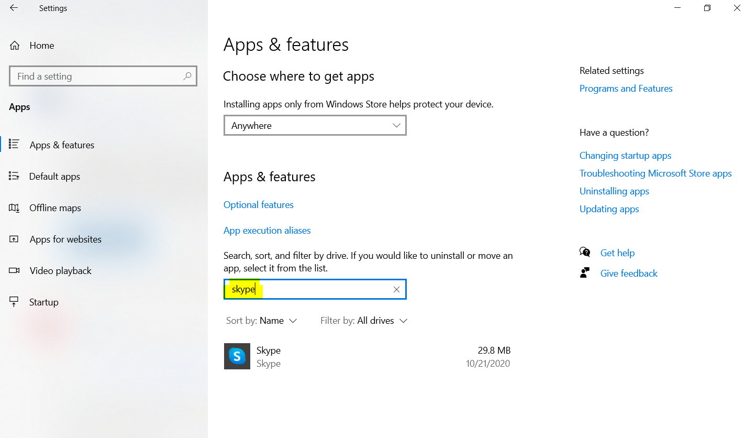Clear the app search with X icon
Image resolution: width=745 pixels, height=438 pixels.
coord(396,290)
